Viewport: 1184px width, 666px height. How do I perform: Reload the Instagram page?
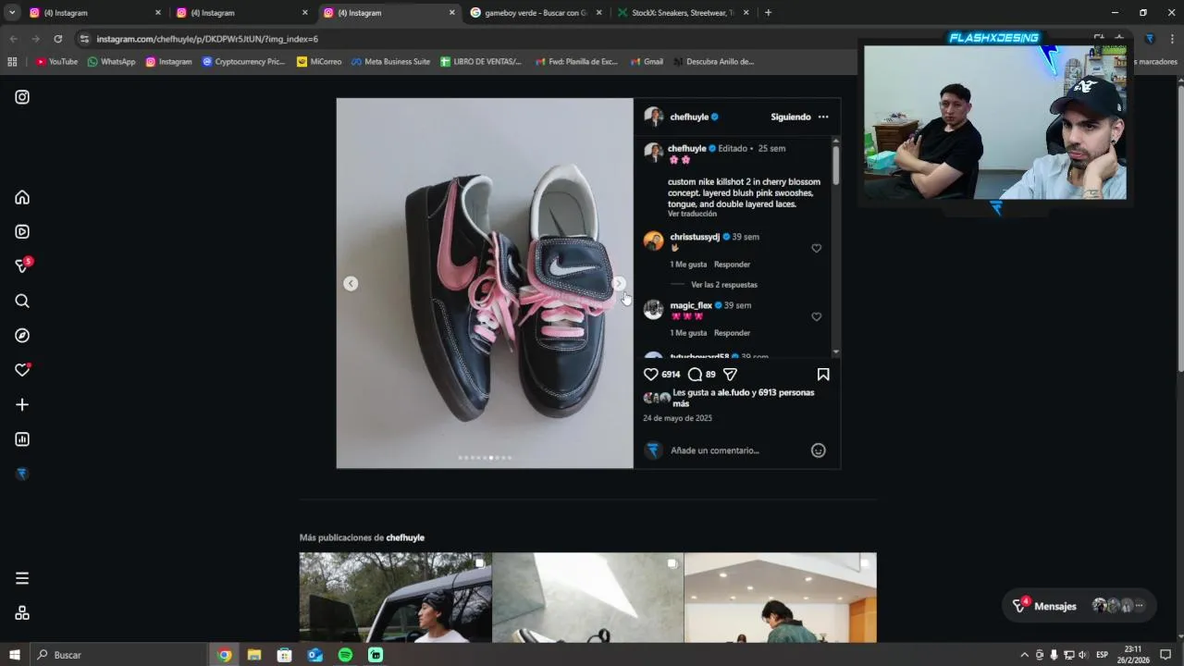(x=57, y=39)
